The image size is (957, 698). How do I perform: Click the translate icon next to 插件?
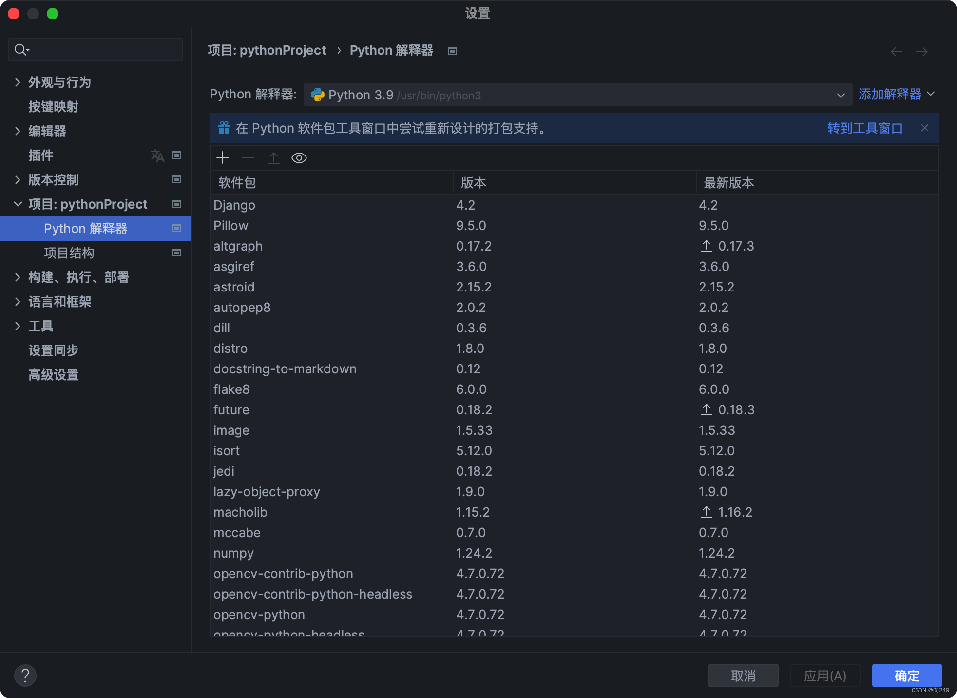pyautogui.click(x=157, y=155)
